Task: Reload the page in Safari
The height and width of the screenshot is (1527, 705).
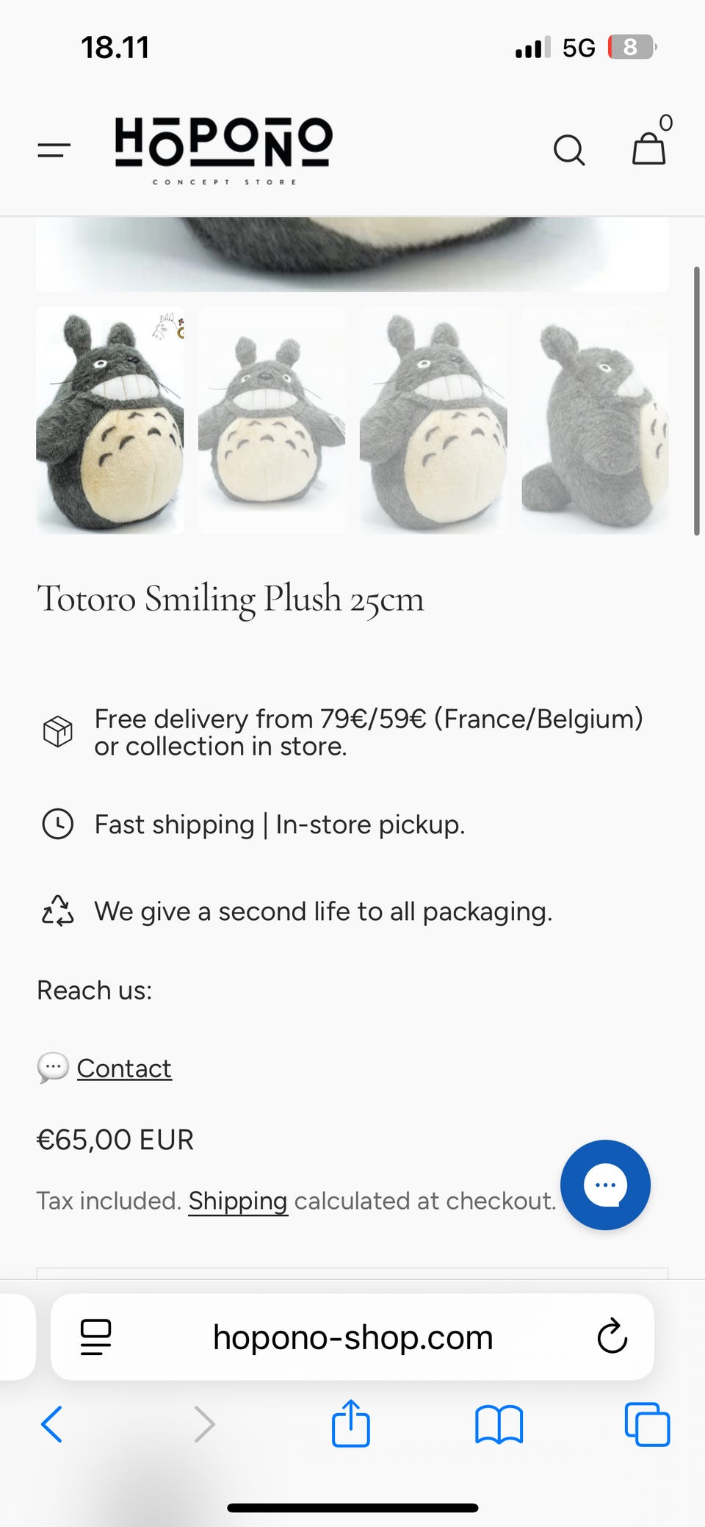Action: coord(612,1337)
